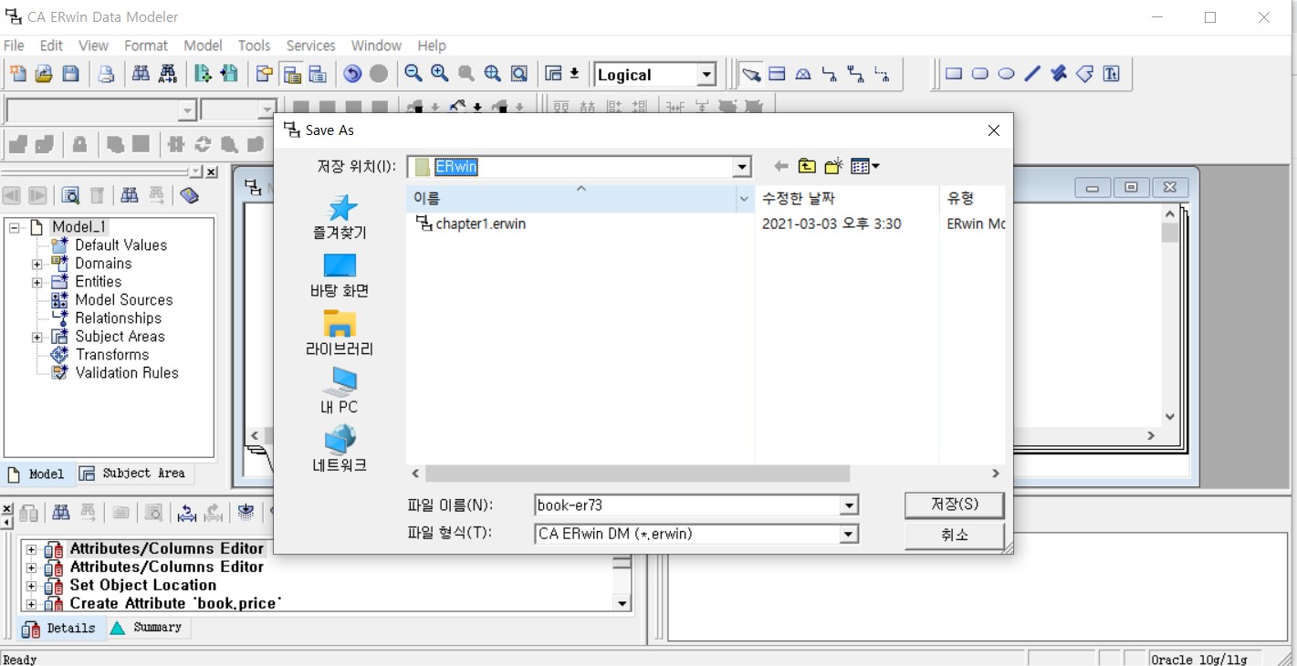The height and width of the screenshot is (666, 1297).
Task: Click the 취소 cancel button
Action: (955, 535)
